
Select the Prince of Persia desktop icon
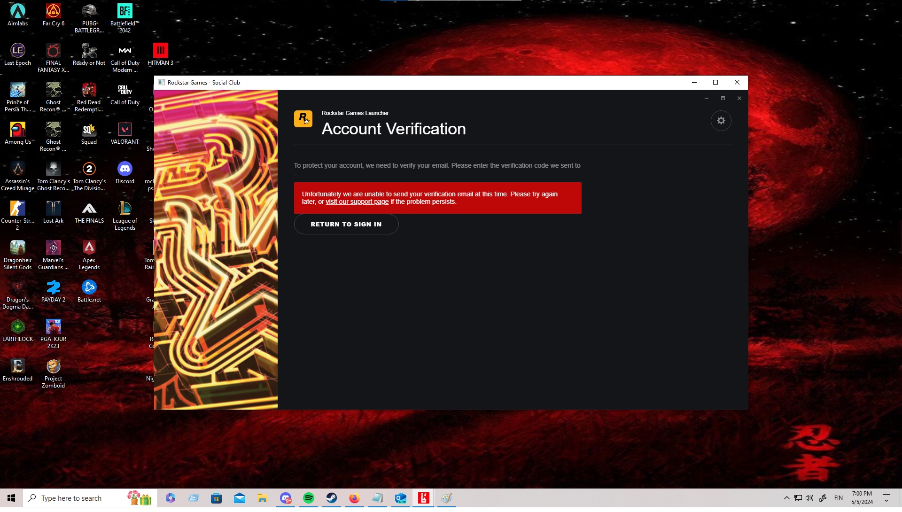pos(18,98)
